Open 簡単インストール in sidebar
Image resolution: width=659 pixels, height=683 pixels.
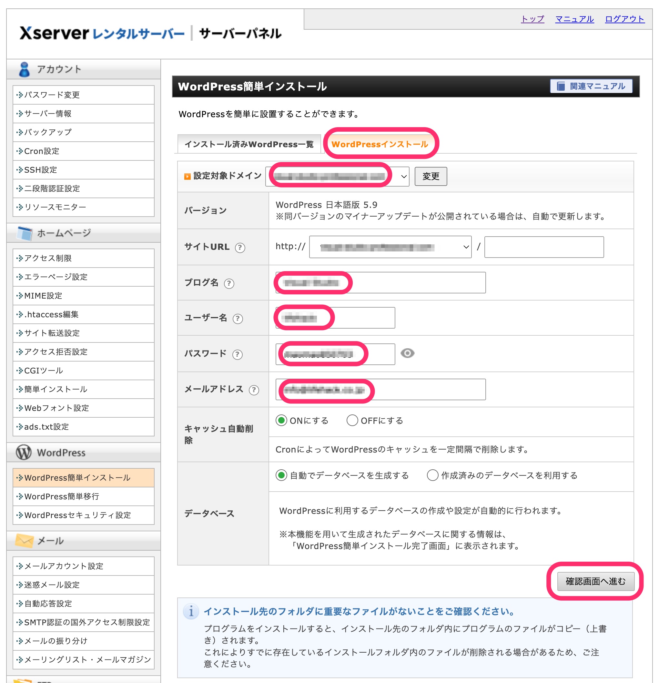tap(84, 390)
